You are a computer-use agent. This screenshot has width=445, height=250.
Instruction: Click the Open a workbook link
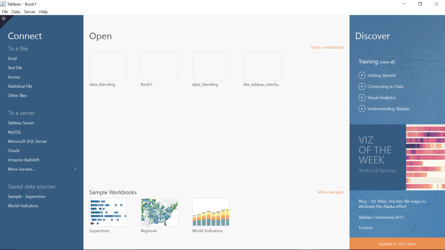click(x=327, y=47)
